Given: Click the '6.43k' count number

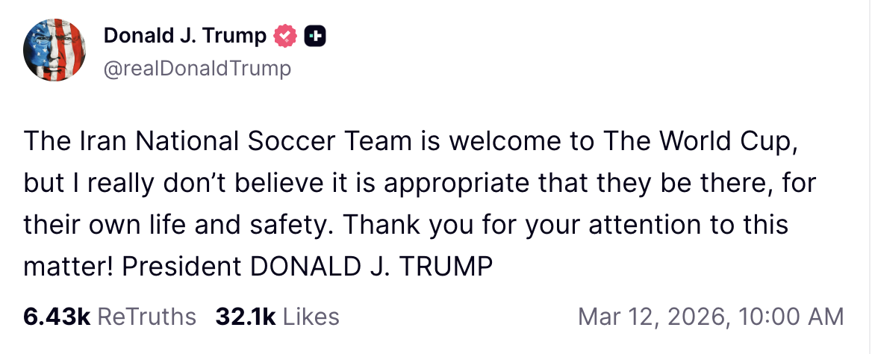Looking at the screenshot, I should [57, 317].
